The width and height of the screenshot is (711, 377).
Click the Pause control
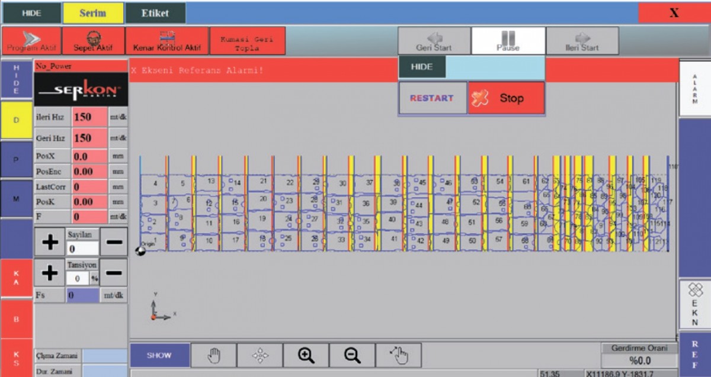[x=508, y=41]
